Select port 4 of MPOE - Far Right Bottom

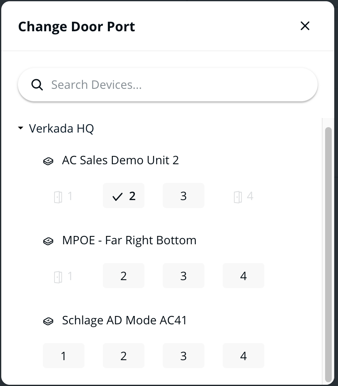coord(244,276)
